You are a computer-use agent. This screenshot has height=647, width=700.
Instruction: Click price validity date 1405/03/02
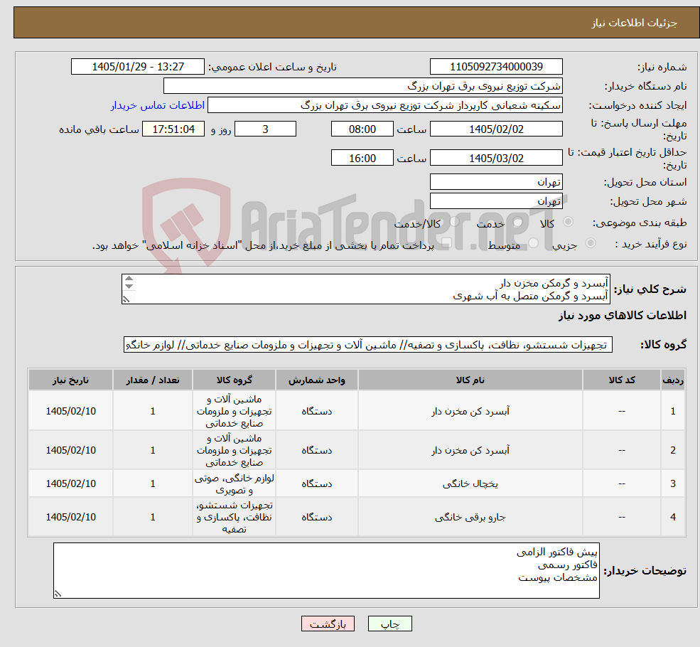coord(496,158)
